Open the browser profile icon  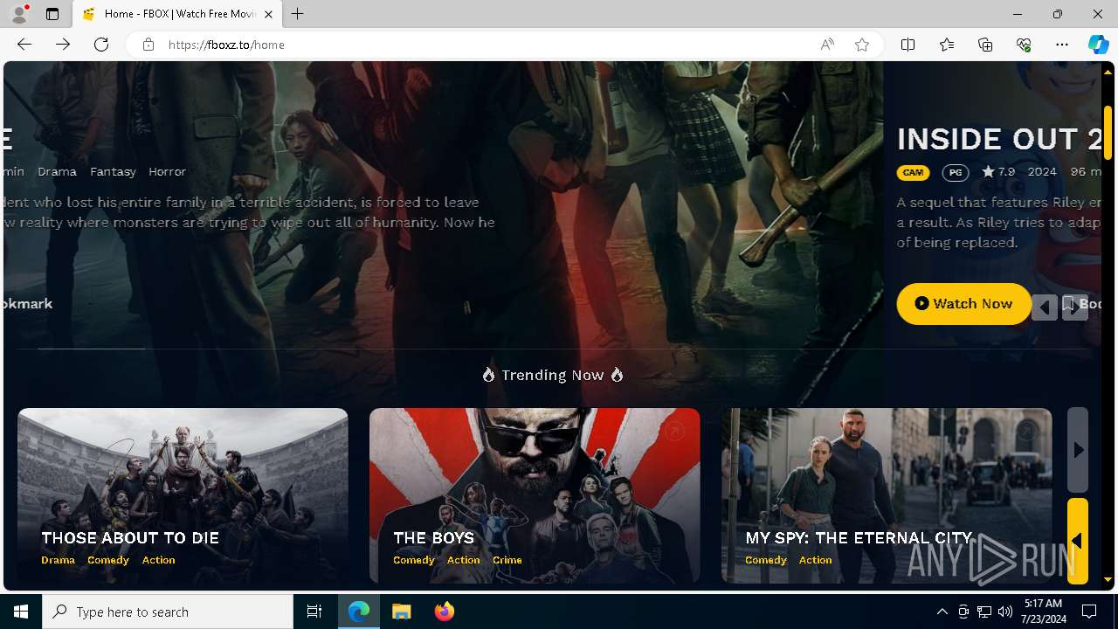[x=18, y=14]
